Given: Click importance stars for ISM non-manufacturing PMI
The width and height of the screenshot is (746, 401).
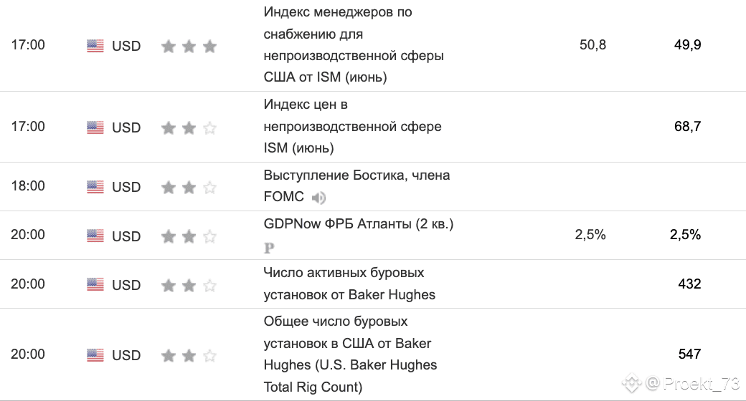Looking at the screenshot, I should pyautogui.click(x=189, y=46).
